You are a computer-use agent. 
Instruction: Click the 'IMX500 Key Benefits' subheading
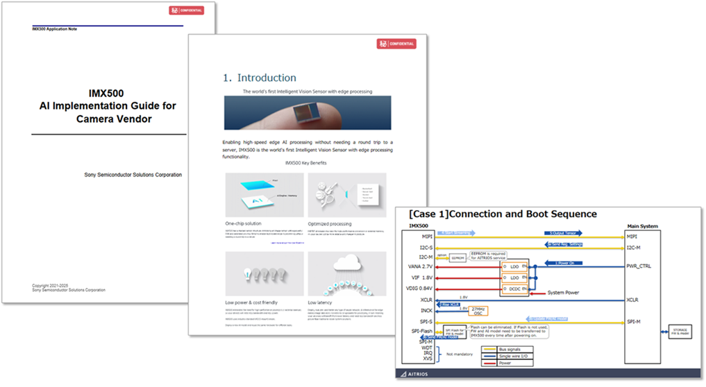click(305, 163)
